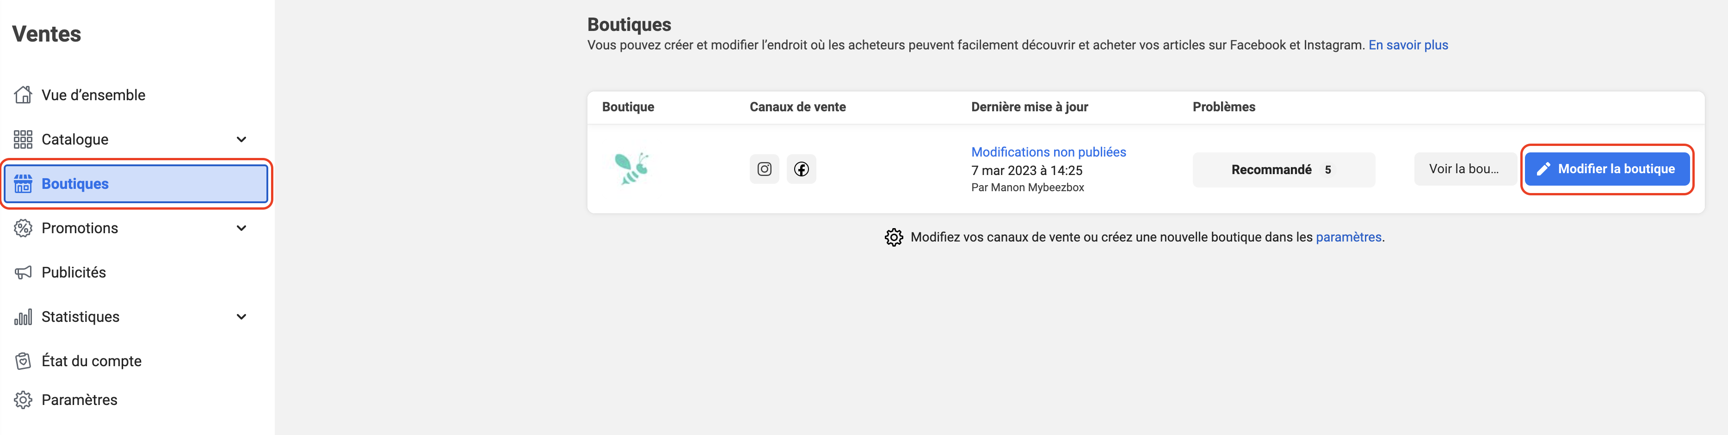This screenshot has height=435, width=1728.
Task: Follow the paramètres link below table
Action: 1348,237
